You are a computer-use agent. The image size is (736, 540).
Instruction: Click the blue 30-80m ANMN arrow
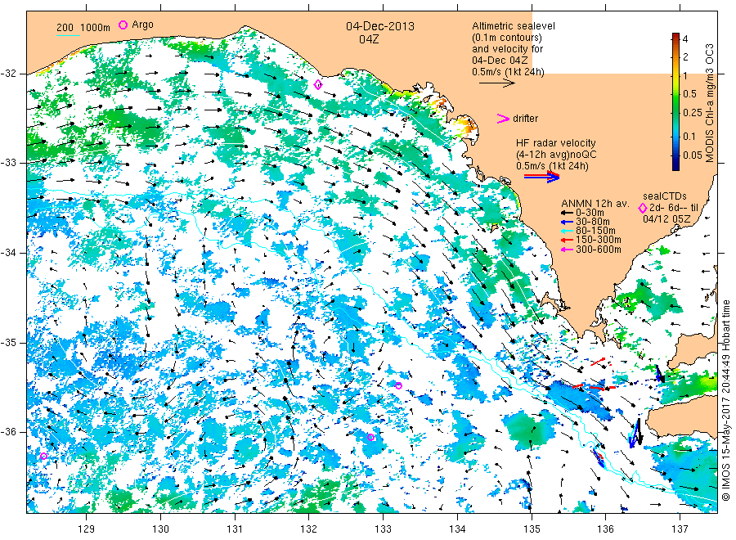[567, 222]
